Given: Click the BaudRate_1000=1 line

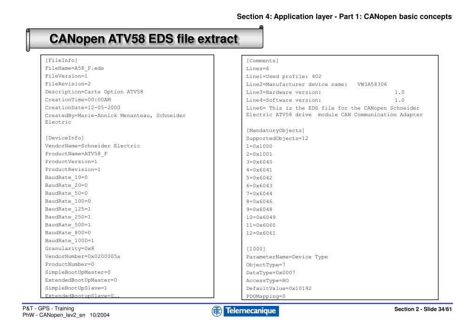Looking at the screenshot, I should pyautogui.click(x=70, y=240).
